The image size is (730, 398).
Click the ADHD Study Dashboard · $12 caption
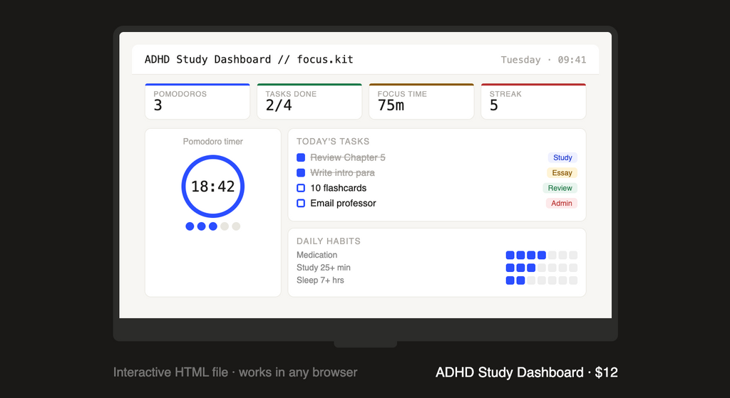527,372
